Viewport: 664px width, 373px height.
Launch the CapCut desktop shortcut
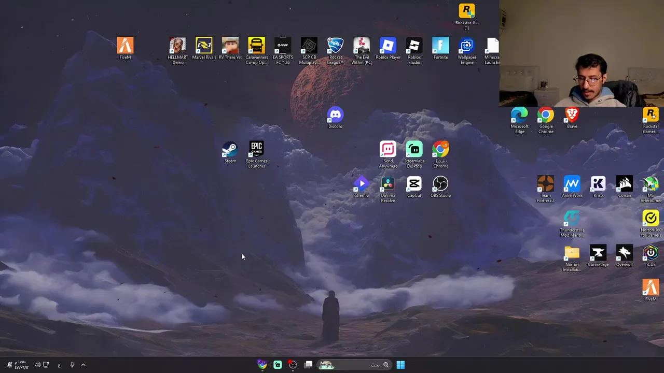point(414,187)
